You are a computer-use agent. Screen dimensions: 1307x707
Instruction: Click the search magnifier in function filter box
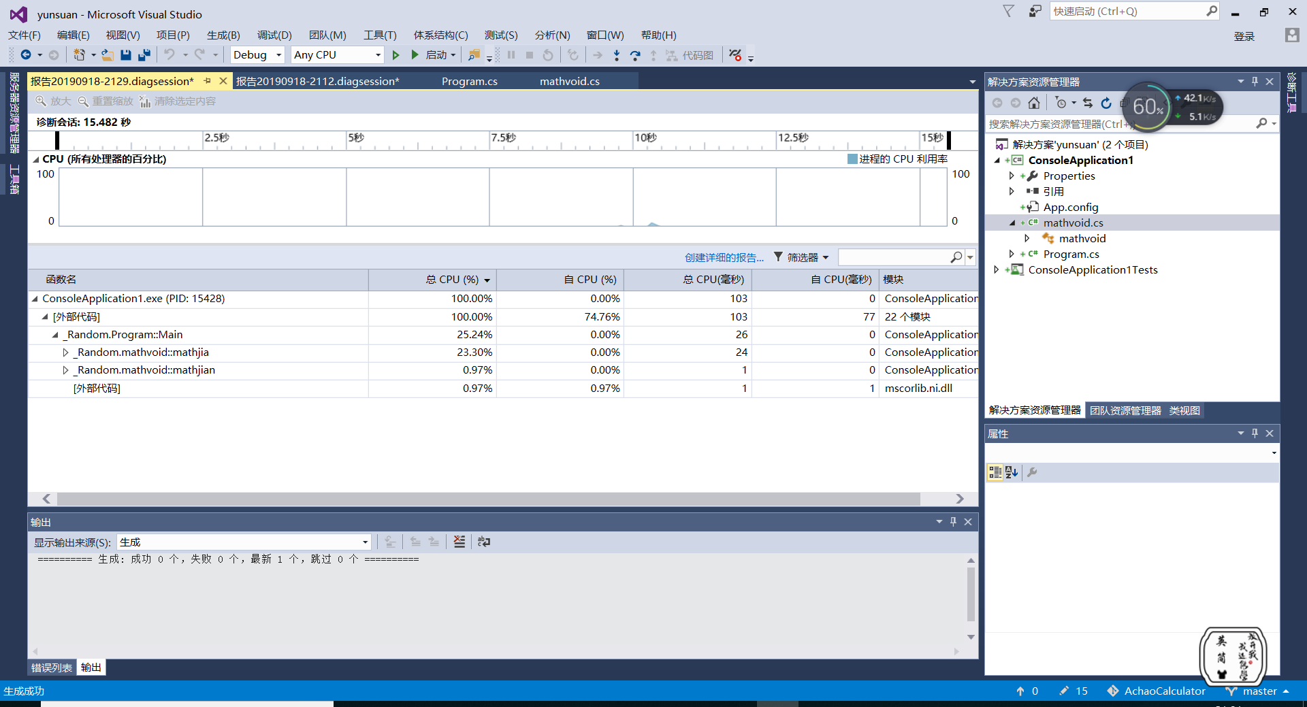[956, 257]
